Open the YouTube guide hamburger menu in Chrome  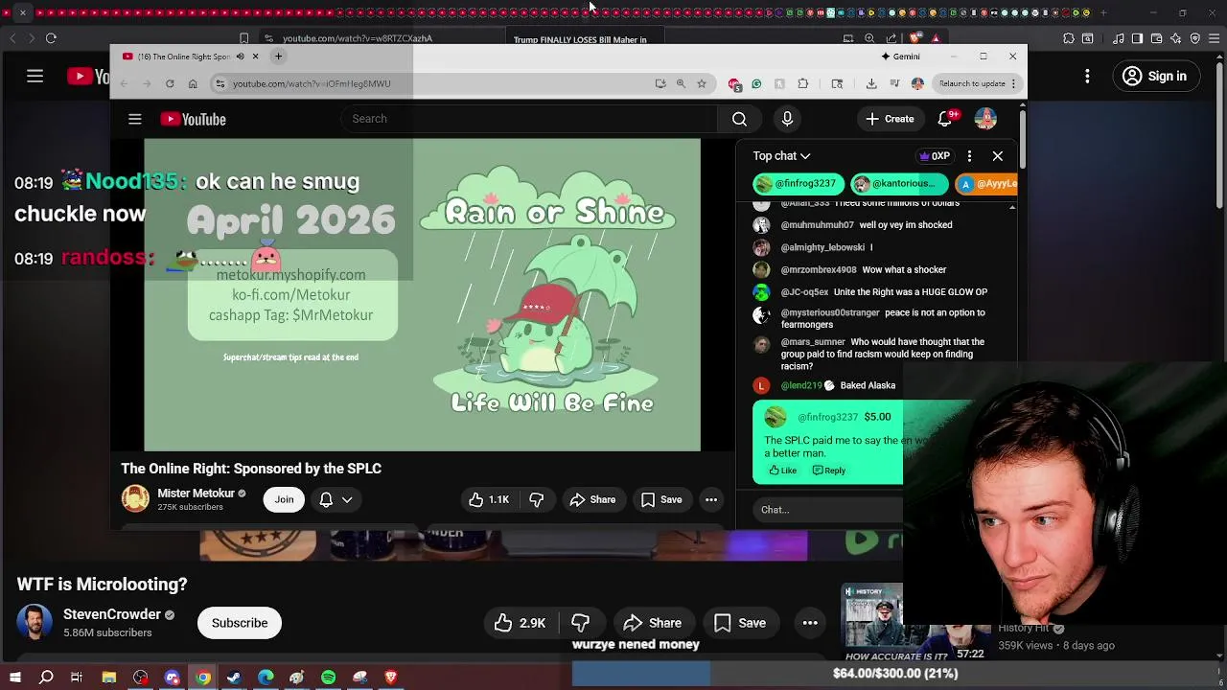click(135, 119)
